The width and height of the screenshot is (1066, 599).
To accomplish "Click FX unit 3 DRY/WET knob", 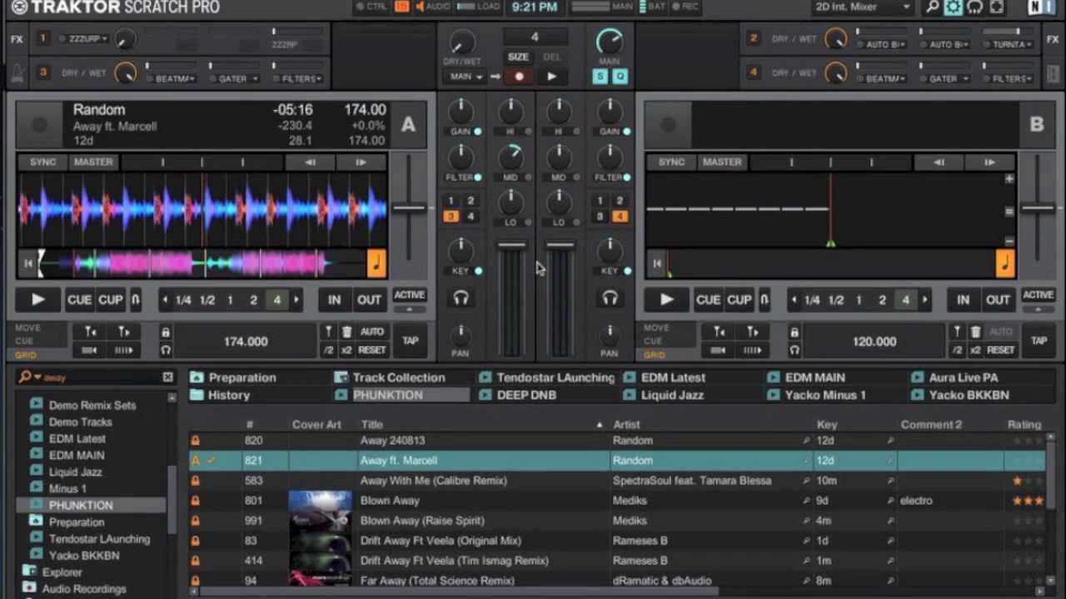I will [125, 73].
